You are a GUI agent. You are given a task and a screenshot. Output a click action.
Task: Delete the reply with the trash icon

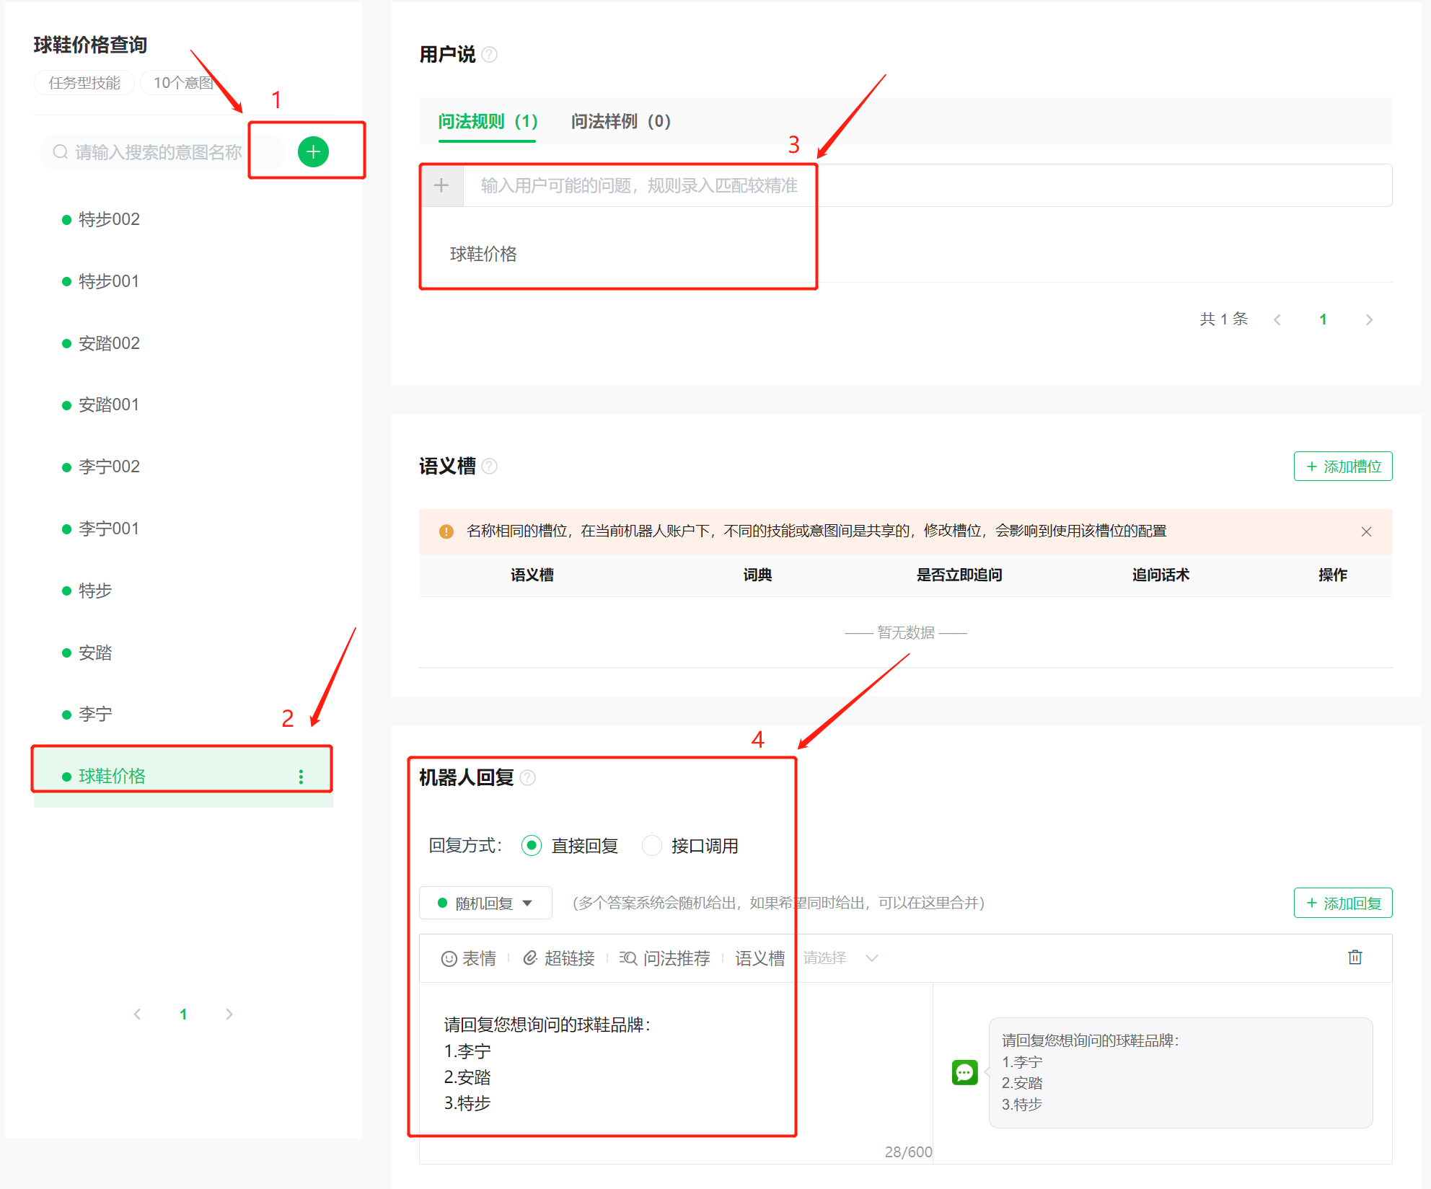1355,958
